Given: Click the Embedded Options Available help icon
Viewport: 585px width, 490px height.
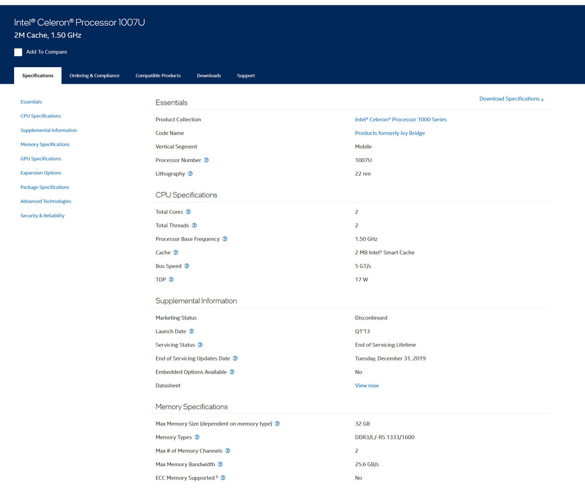Looking at the screenshot, I should click(x=231, y=372).
